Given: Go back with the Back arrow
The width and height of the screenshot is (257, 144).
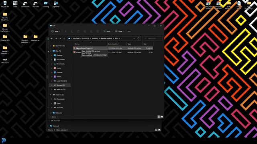Looking at the screenshot, I should pos(52,38).
